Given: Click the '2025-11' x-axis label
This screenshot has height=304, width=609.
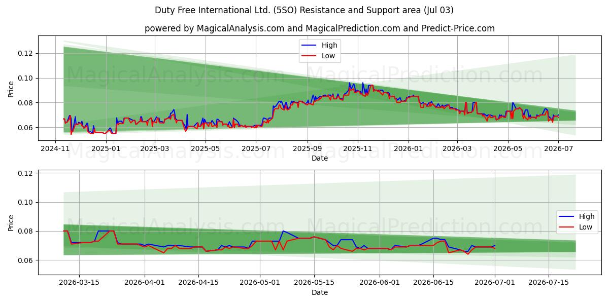Looking at the screenshot, I should [358, 148].
